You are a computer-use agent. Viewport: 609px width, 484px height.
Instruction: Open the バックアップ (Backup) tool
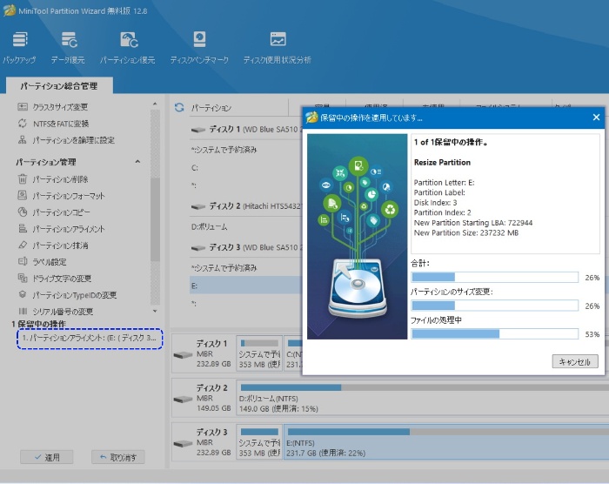[19, 47]
